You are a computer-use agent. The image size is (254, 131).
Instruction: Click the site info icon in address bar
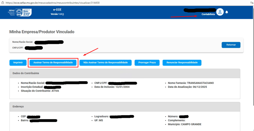tap(2, 3)
